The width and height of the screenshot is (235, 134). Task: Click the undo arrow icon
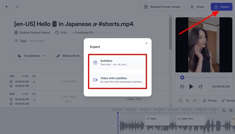188,101
